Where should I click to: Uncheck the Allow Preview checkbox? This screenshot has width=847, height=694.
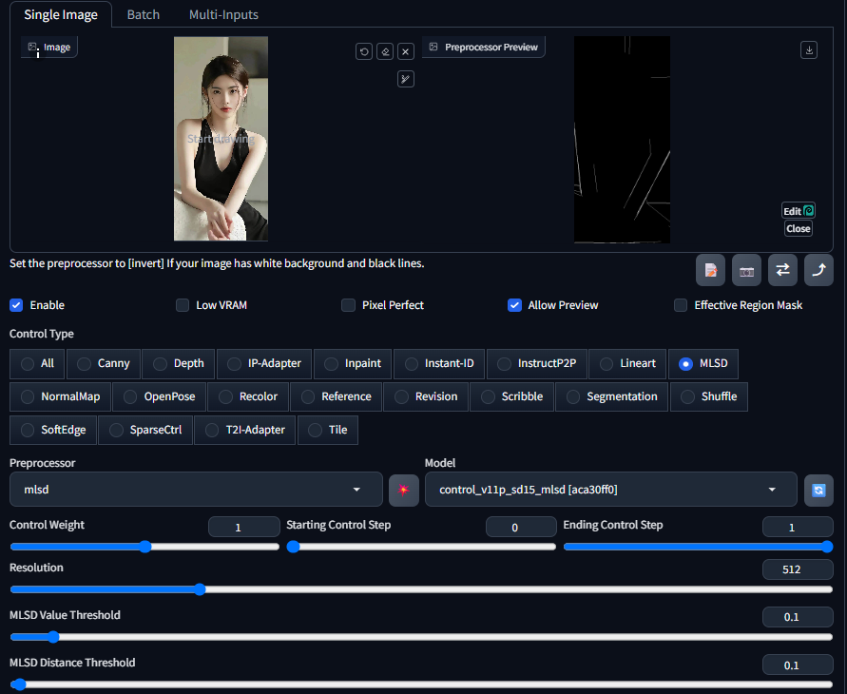pos(514,305)
